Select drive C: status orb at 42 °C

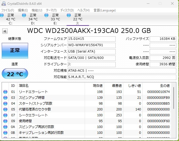pyautogui.click(x=2, y=15)
